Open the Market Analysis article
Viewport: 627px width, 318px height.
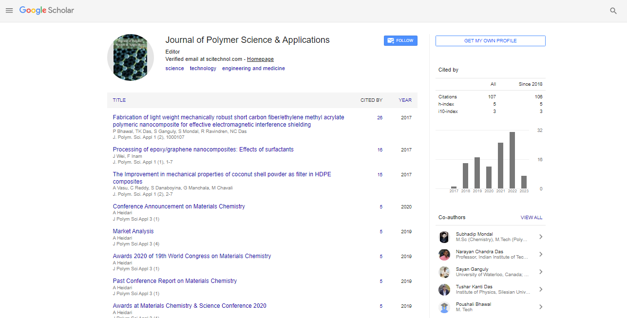[x=133, y=231]
